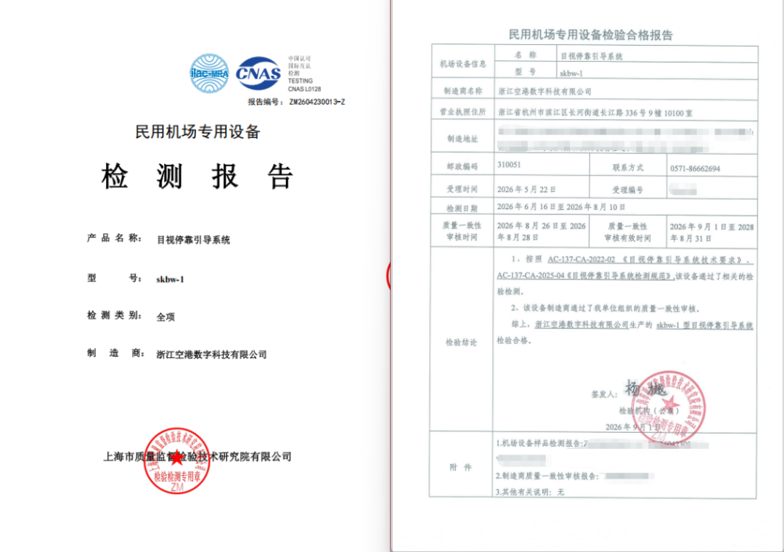
Task: Click the table cell 质量一致性审核时间
Action: (x=463, y=231)
